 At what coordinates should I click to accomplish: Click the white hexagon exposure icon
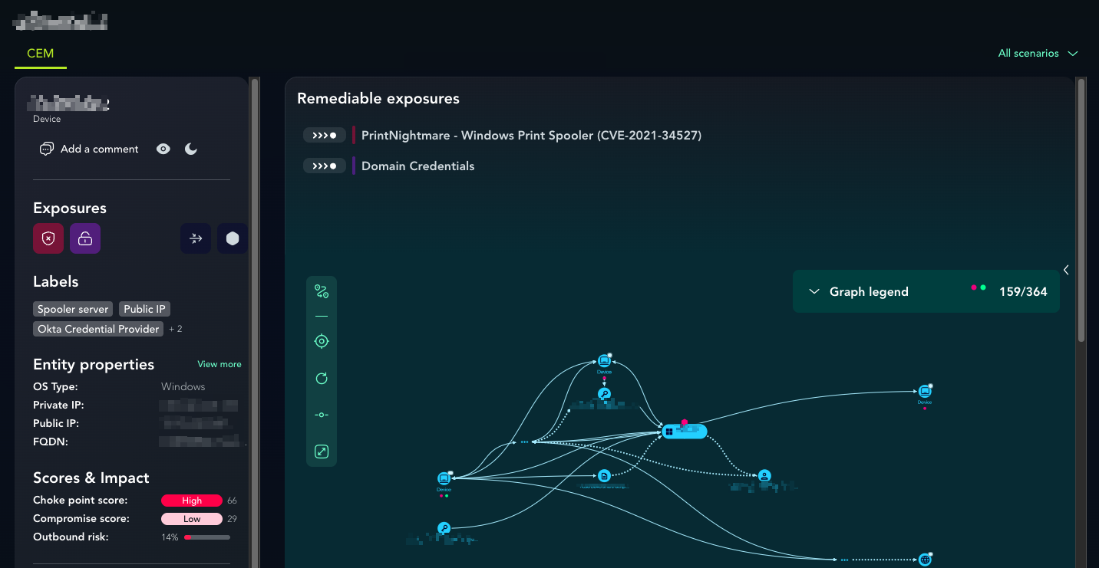coord(232,238)
